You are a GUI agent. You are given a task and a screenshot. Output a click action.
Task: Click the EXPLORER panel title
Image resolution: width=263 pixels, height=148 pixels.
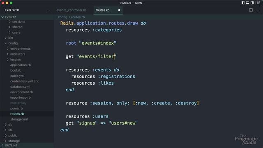point(12,10)
